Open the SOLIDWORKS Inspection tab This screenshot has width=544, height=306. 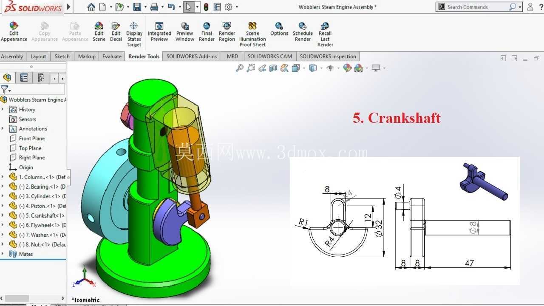tap(328, 56)
